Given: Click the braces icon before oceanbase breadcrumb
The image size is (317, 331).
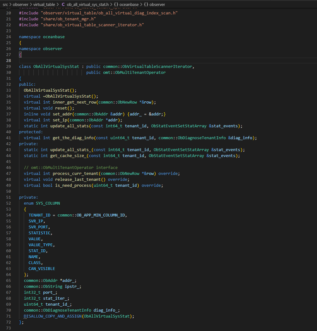Looking at the screenshot, I should 116,4.
